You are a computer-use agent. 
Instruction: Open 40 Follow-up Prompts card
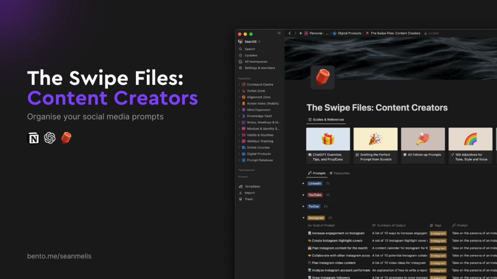tap(423, 146)
